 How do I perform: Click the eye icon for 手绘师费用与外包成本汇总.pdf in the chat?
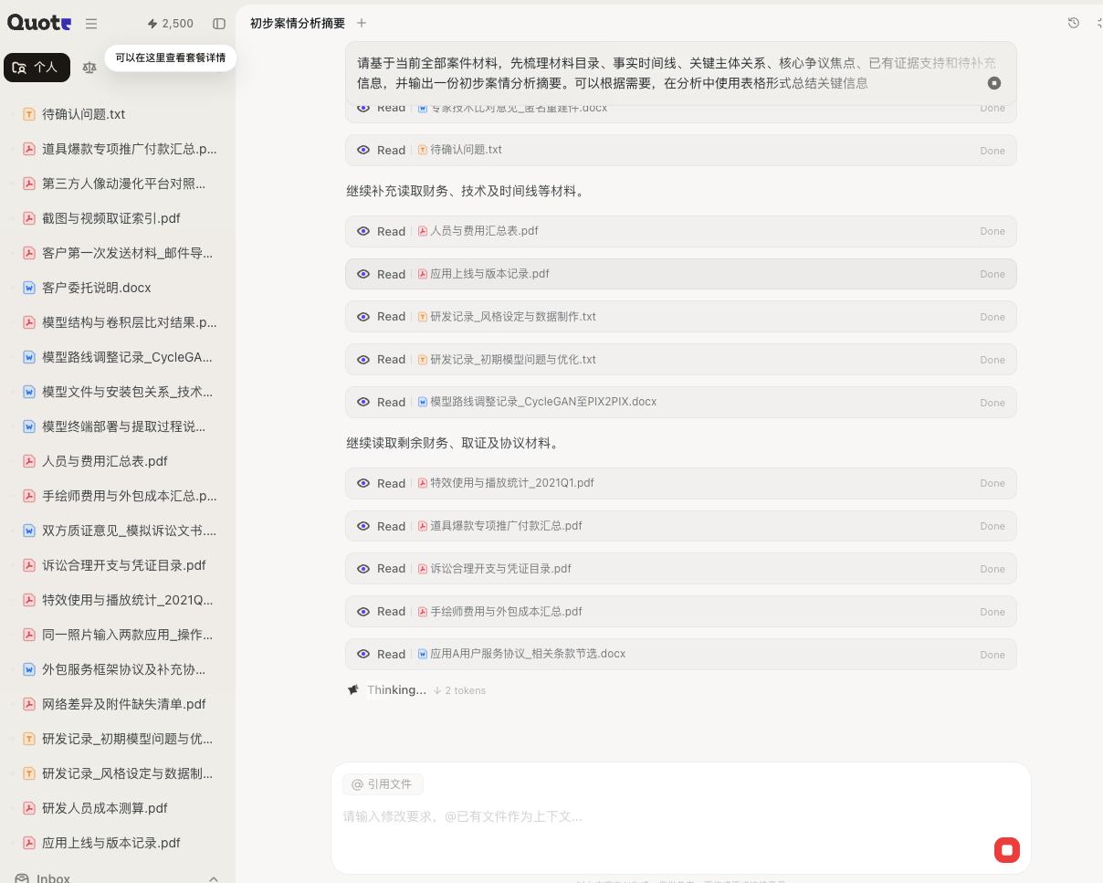coord(363,612)
